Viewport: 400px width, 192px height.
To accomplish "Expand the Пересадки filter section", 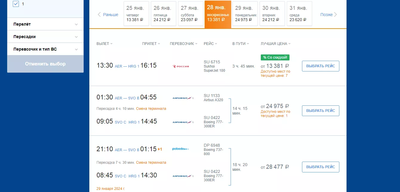I will coord(45,37).
